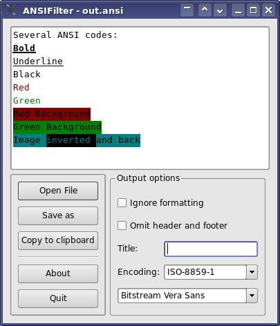Click the Open File button
This screenshot has height=326, width=280.
[x=58, y=191]
